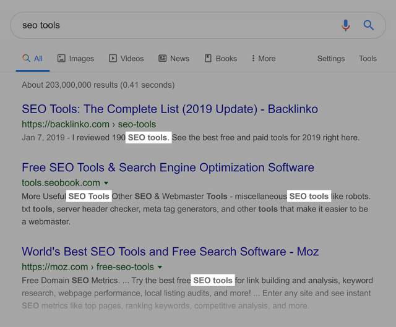Open search Tools
396x327 pixels.
[368, 59]
